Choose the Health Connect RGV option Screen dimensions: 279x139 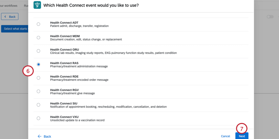tap(38, 92)
